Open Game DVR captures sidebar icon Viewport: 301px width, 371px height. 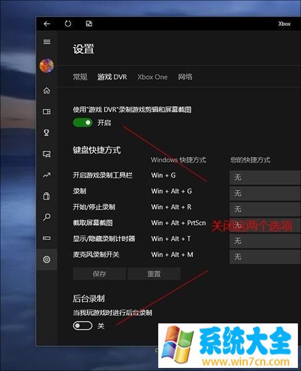[x=46, y=154]
